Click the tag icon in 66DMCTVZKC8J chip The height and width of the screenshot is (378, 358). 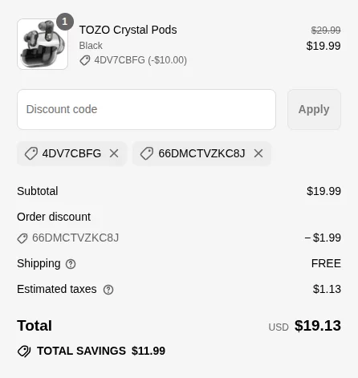pyautogui.click(x=147, y=153)
